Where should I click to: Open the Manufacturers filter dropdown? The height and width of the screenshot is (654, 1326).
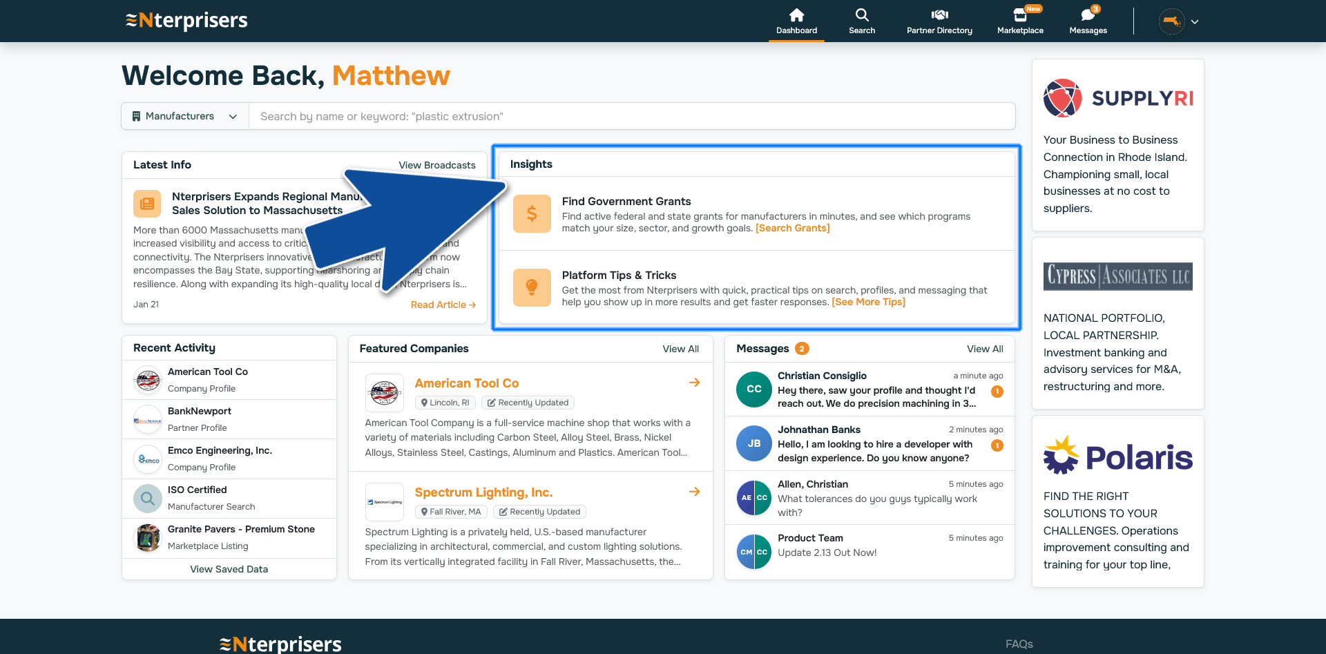pyautogui.click(x=184, y=116)
